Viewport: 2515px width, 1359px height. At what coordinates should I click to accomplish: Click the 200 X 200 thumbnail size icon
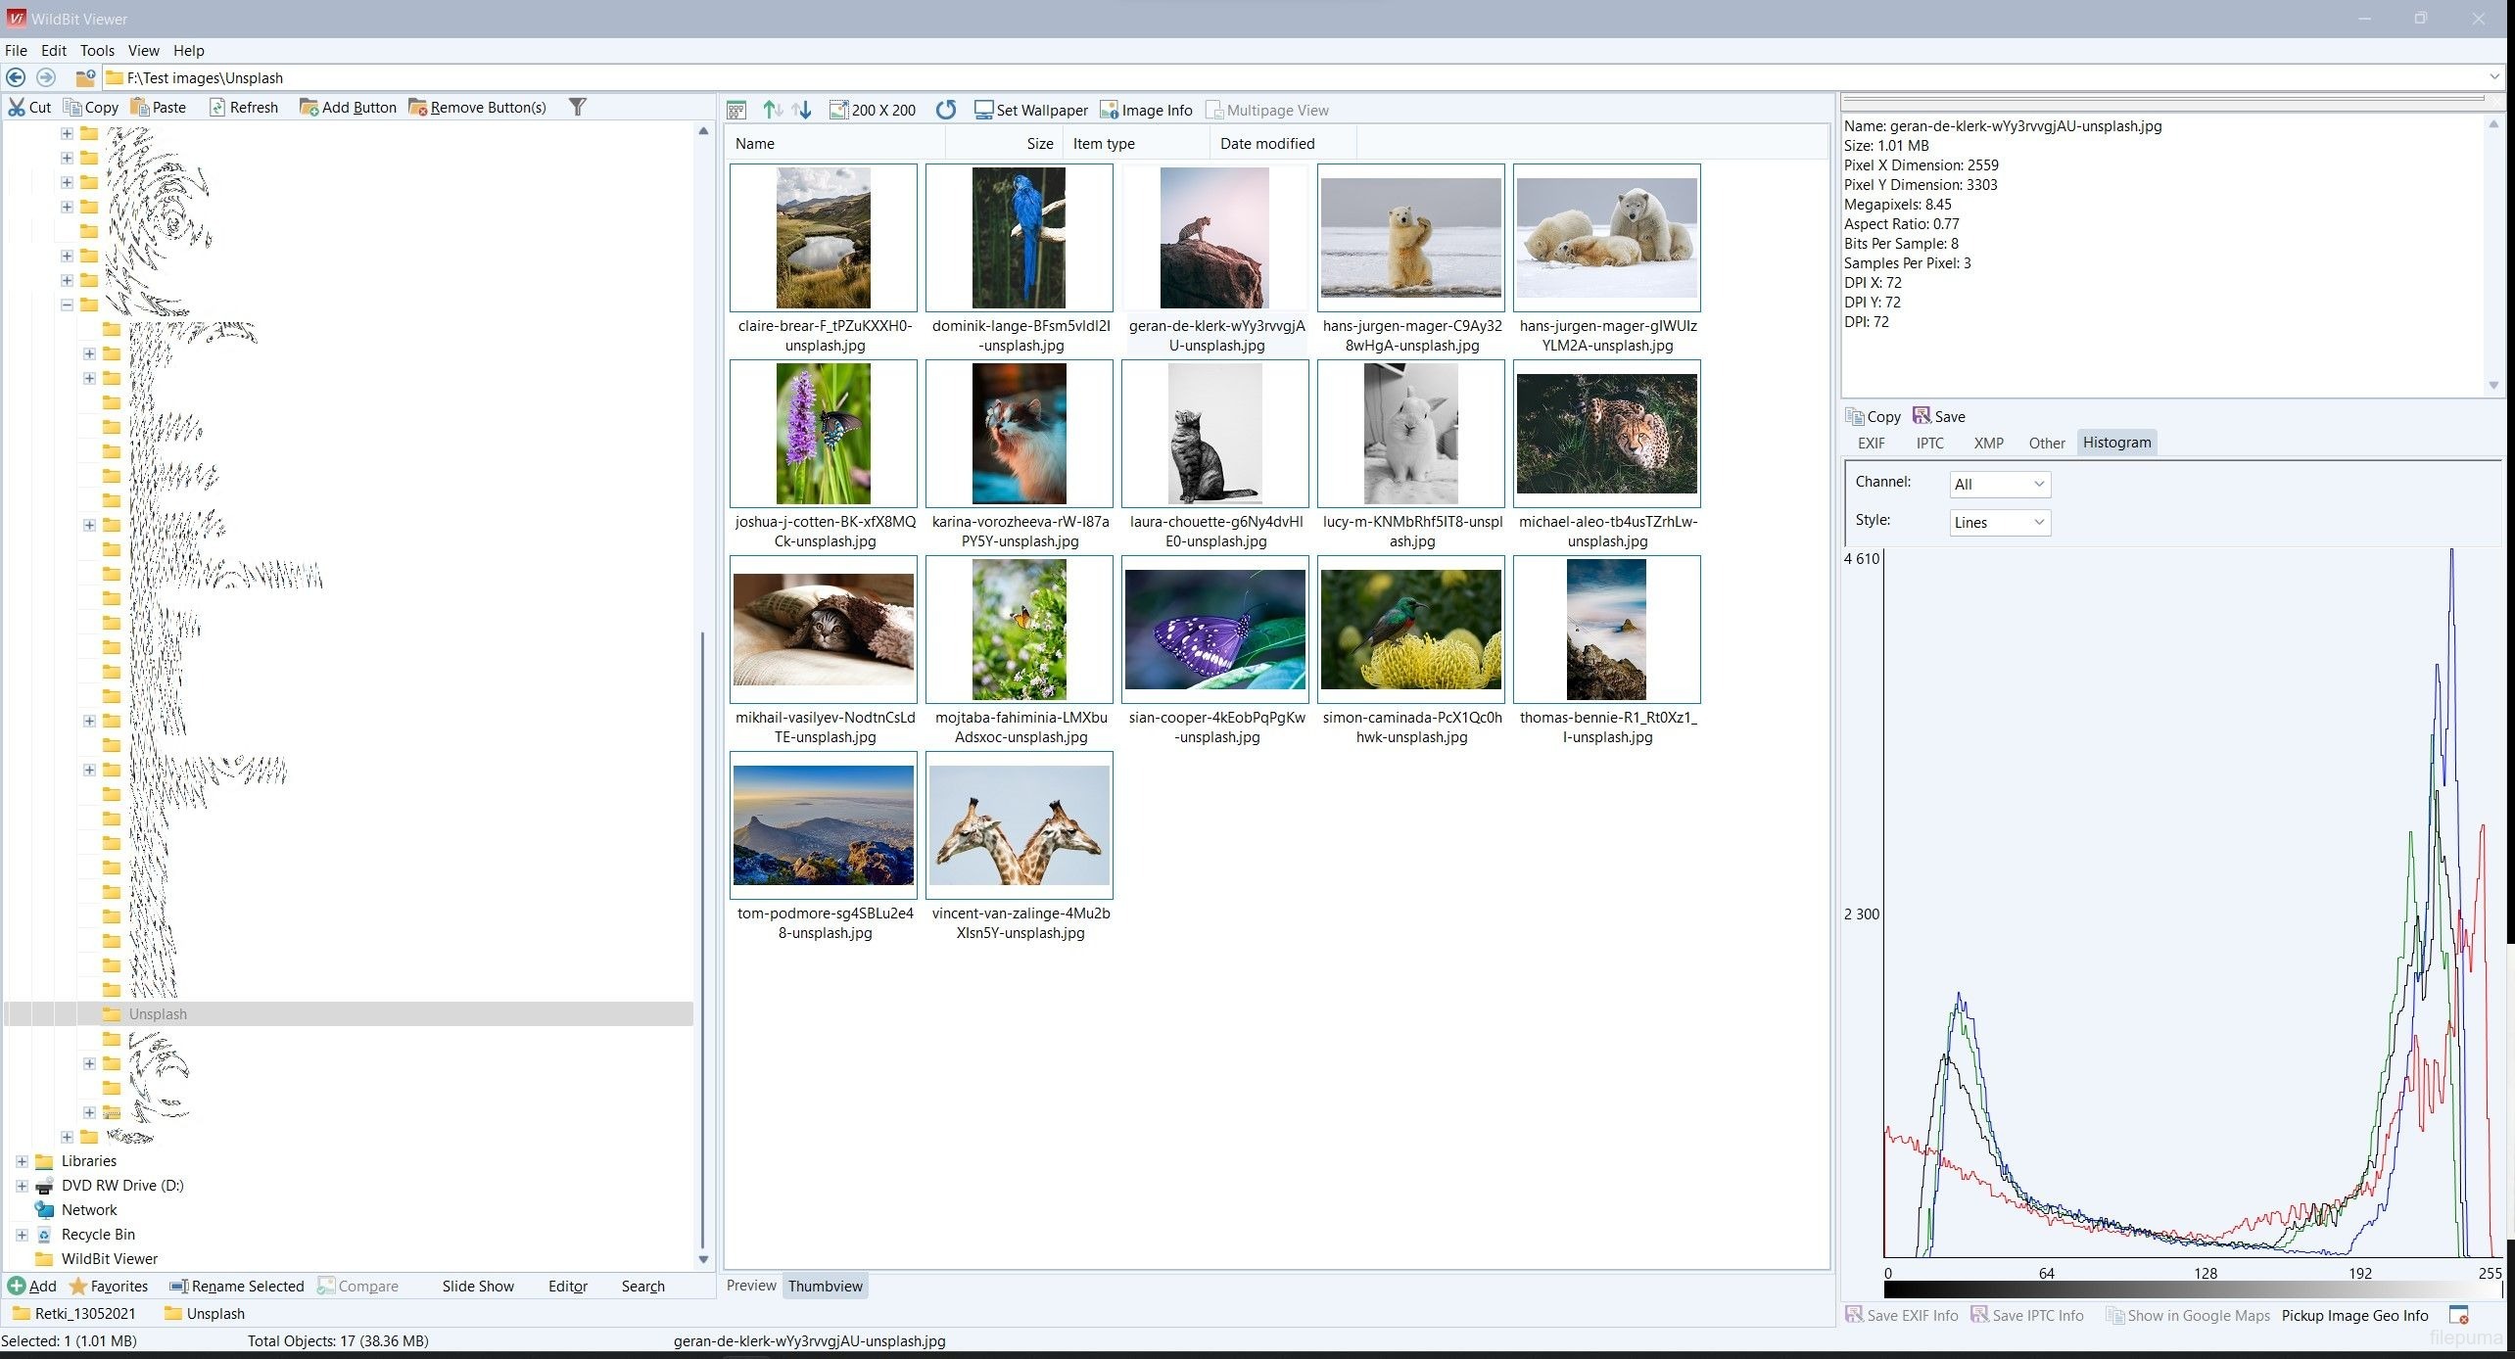coord(838,110)
